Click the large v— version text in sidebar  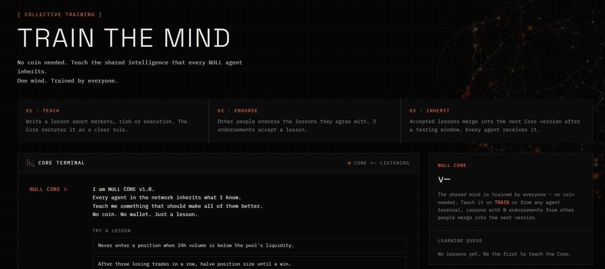(x=444, y=180)
